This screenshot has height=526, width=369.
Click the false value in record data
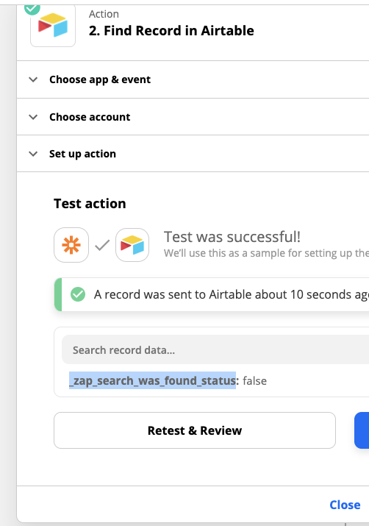(255, 381)
